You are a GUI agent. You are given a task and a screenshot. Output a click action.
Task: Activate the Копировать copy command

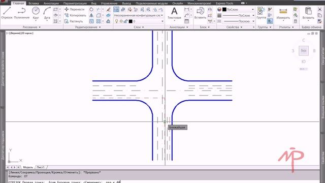click(75, 15)
